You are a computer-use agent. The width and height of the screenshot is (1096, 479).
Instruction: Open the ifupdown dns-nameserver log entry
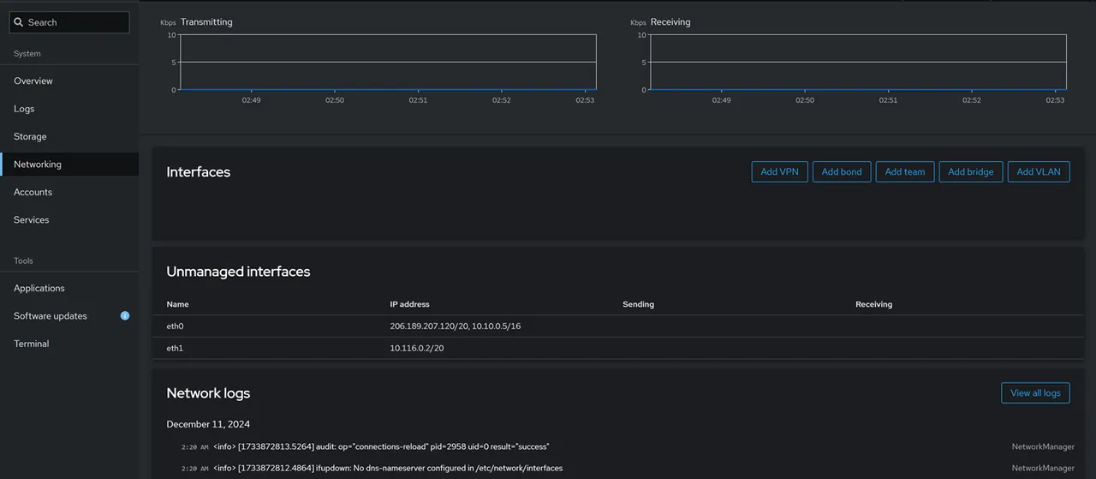pos(617,468)
